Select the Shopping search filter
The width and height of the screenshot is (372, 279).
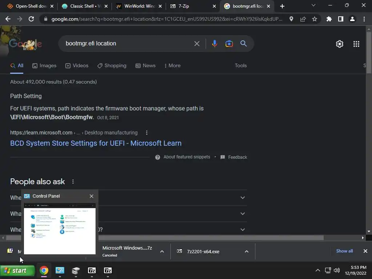112,66
